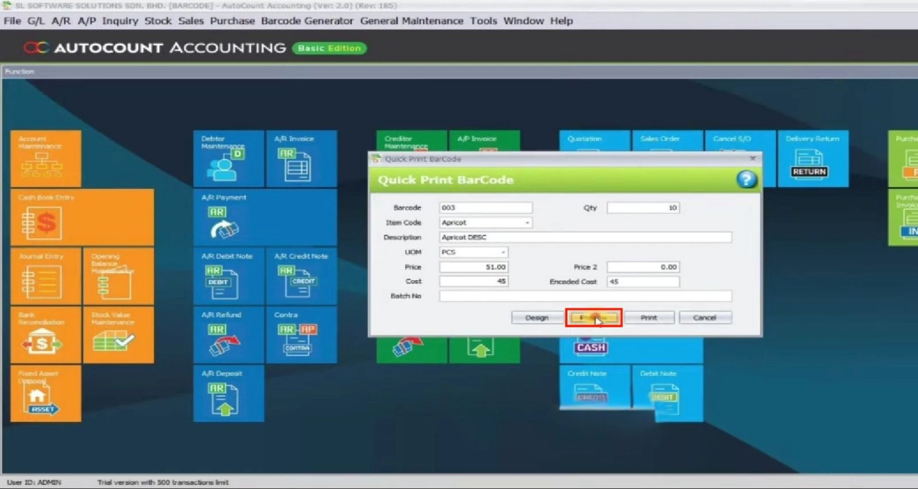The height and width of the screenshot is (489, 918).
Task: Open the A/R Payment tile
Action: click(265, 218)
